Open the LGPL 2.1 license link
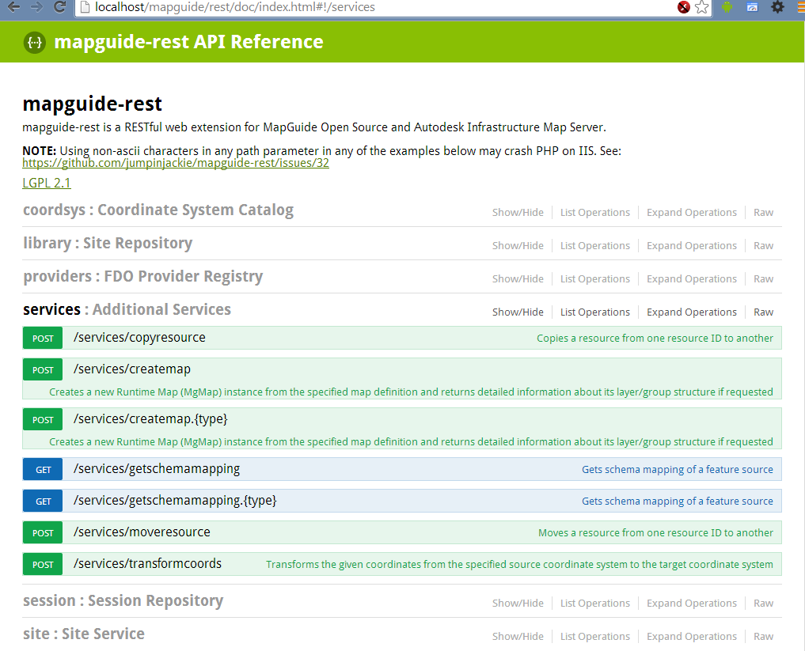Viewport: 805px width, 651px height. (x=47, y=184)
